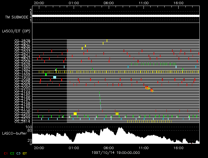This screenshot has width=208, height=158.
Task: Click the highest peak of the LASCO-buffer graph
Action: pyautogui.click(x=120, y=128)
